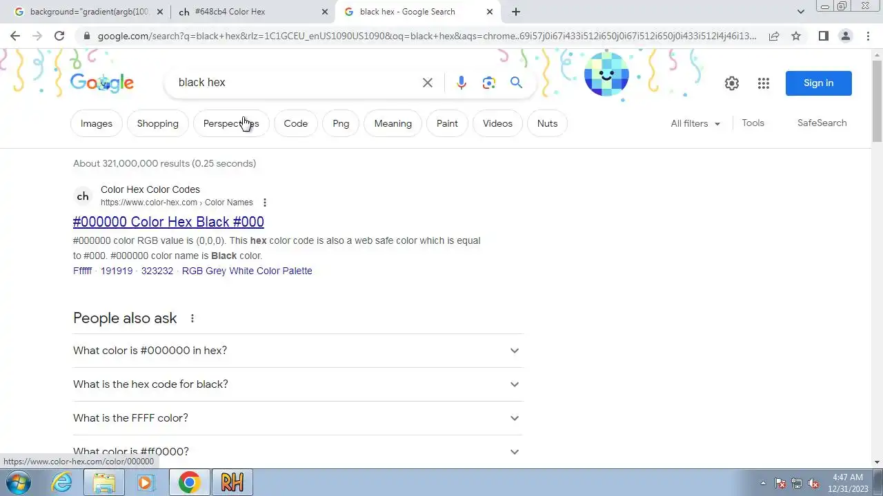Expand 'What is the hex code for black?'

tap(298, 384)
